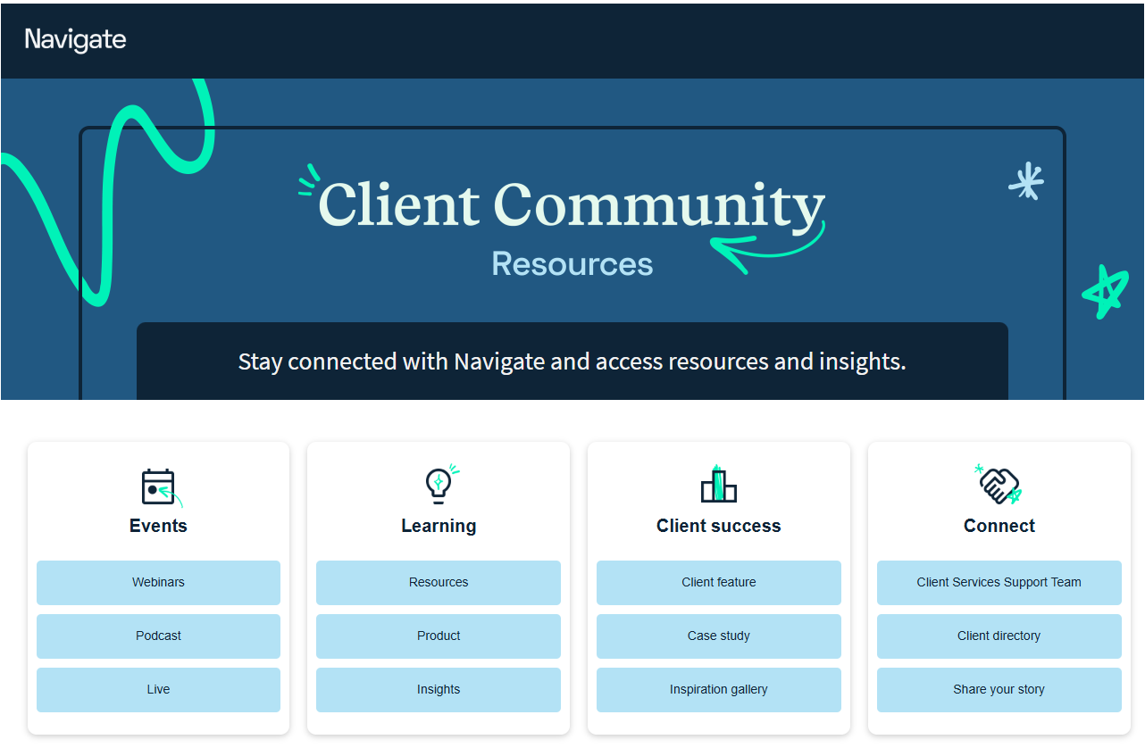Browse the Inspiration gallery
The width and height of the screenshot is (1145, 748).
pyautogui.click(x=718, y=689)
